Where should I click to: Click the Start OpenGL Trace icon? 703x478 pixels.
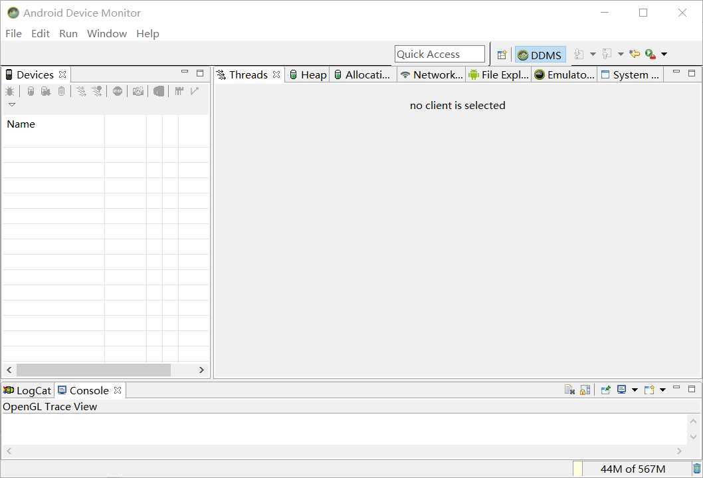[194, 92]
